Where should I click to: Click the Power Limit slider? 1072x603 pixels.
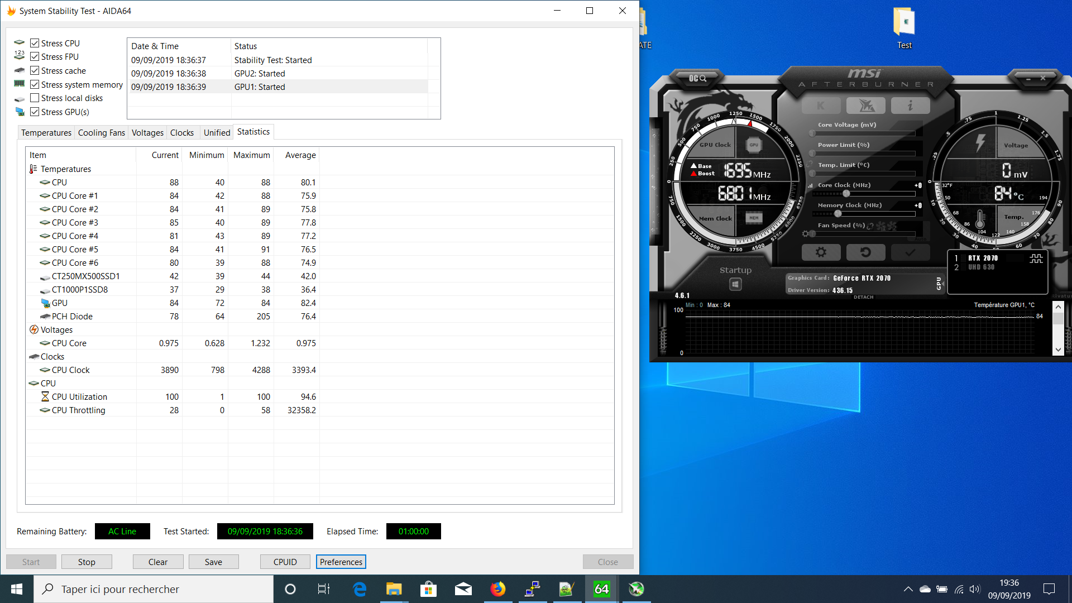point(863,154)
